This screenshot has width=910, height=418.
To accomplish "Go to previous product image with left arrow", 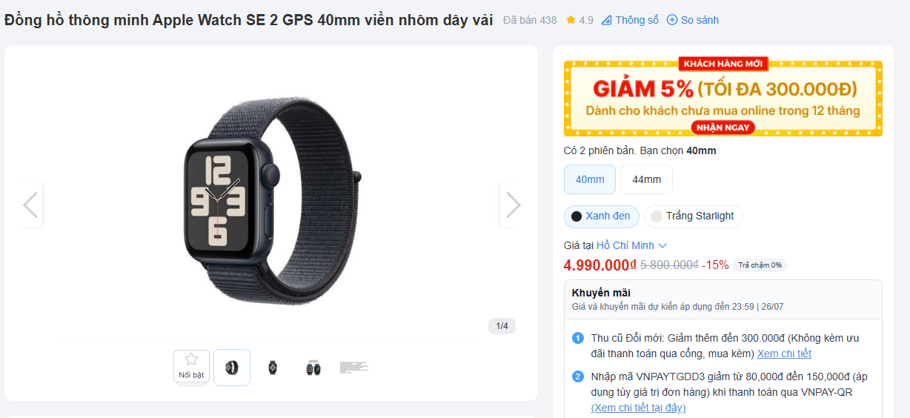I will point(30,205).
